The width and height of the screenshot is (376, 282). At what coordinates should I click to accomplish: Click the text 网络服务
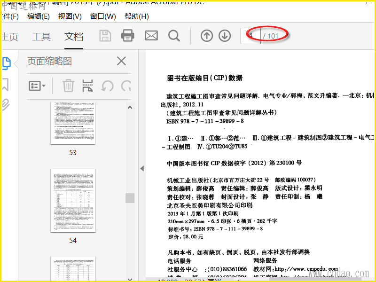[x=265, y=260]
